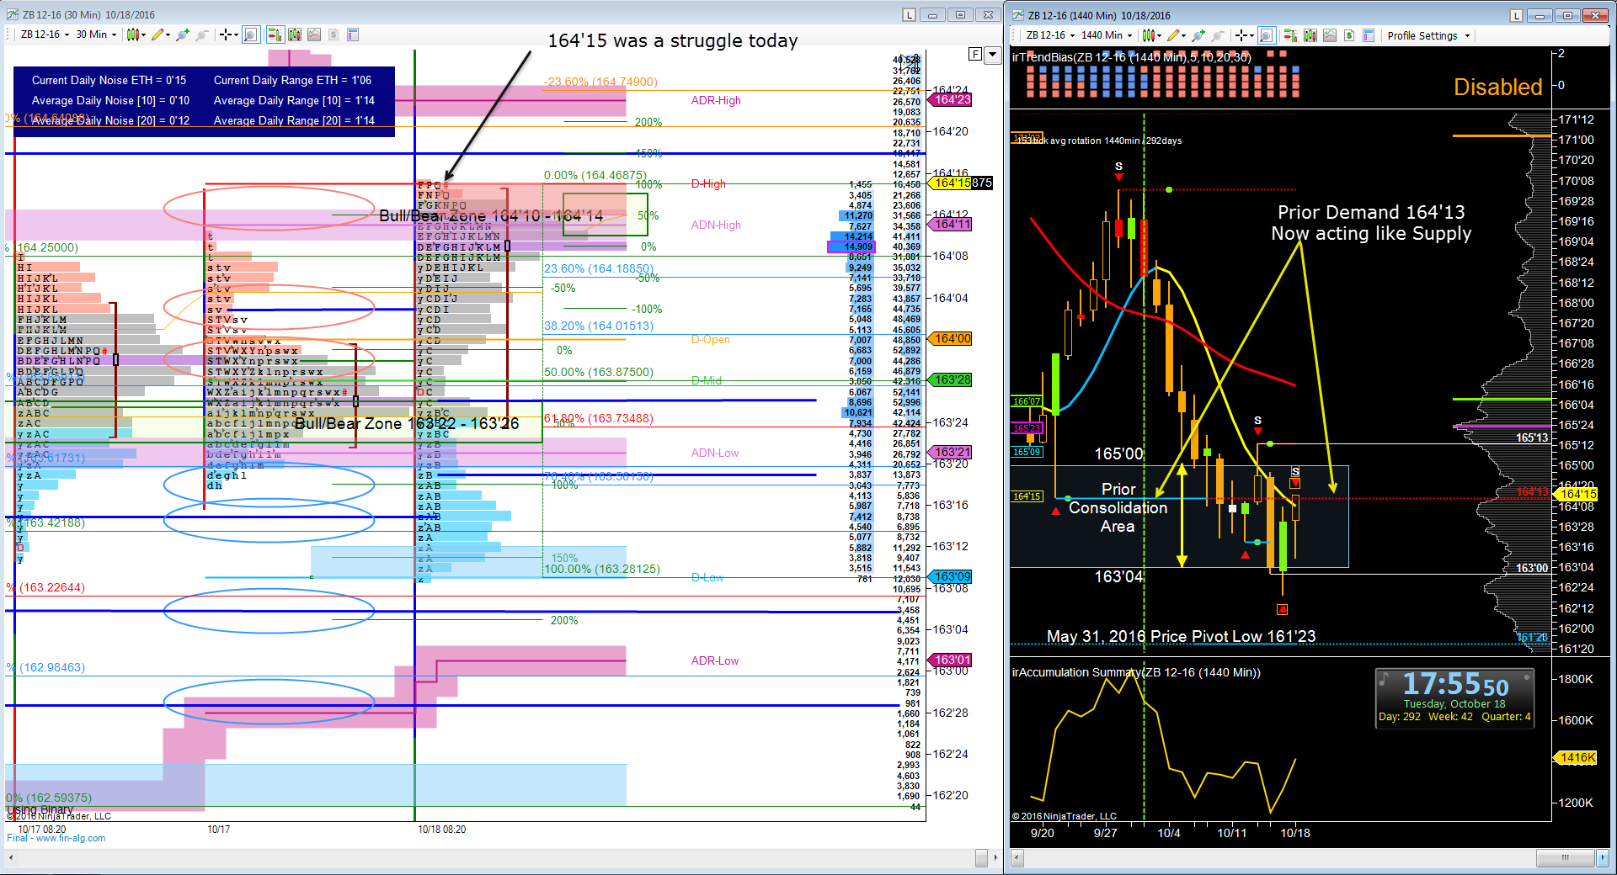1617x875 pixels.
Task: Click the 163'01 price marker
Action: pos(951,660)
